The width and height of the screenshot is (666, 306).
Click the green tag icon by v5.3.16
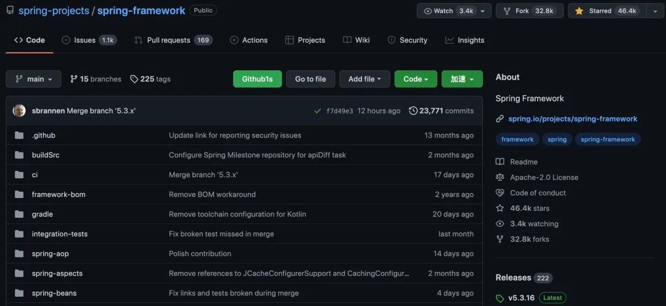pos(500,298)
